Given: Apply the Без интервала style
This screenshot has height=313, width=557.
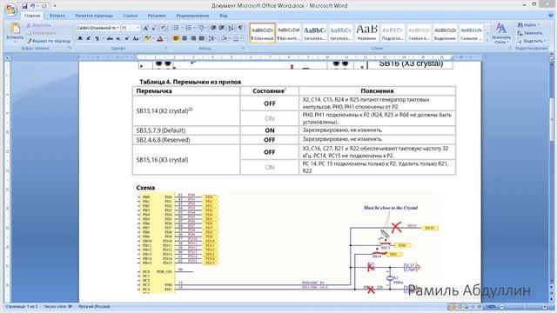Looking at the screenshot, I should point(288,33).
